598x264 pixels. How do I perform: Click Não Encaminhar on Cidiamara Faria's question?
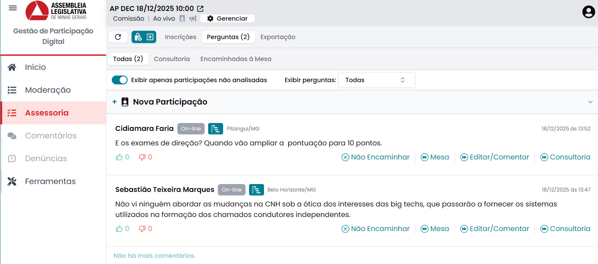376,157
